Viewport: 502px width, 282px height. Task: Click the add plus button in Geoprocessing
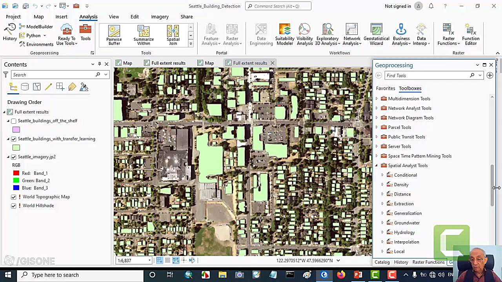tap(490, 75)
